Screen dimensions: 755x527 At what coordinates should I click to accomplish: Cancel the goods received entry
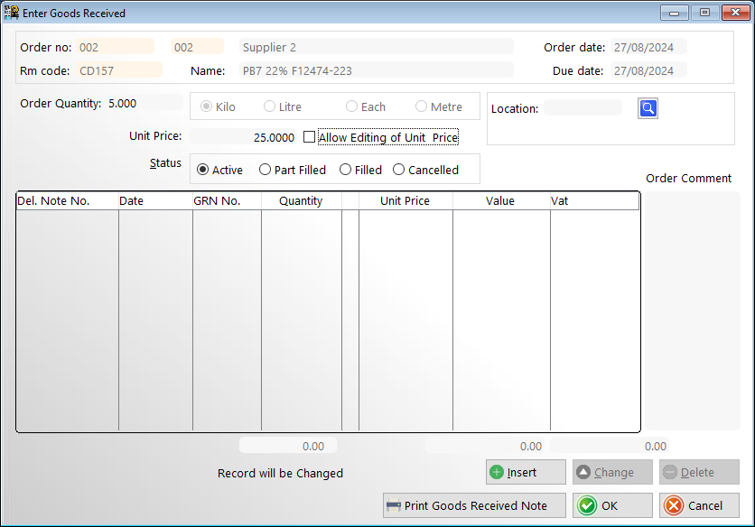(700, 505)
